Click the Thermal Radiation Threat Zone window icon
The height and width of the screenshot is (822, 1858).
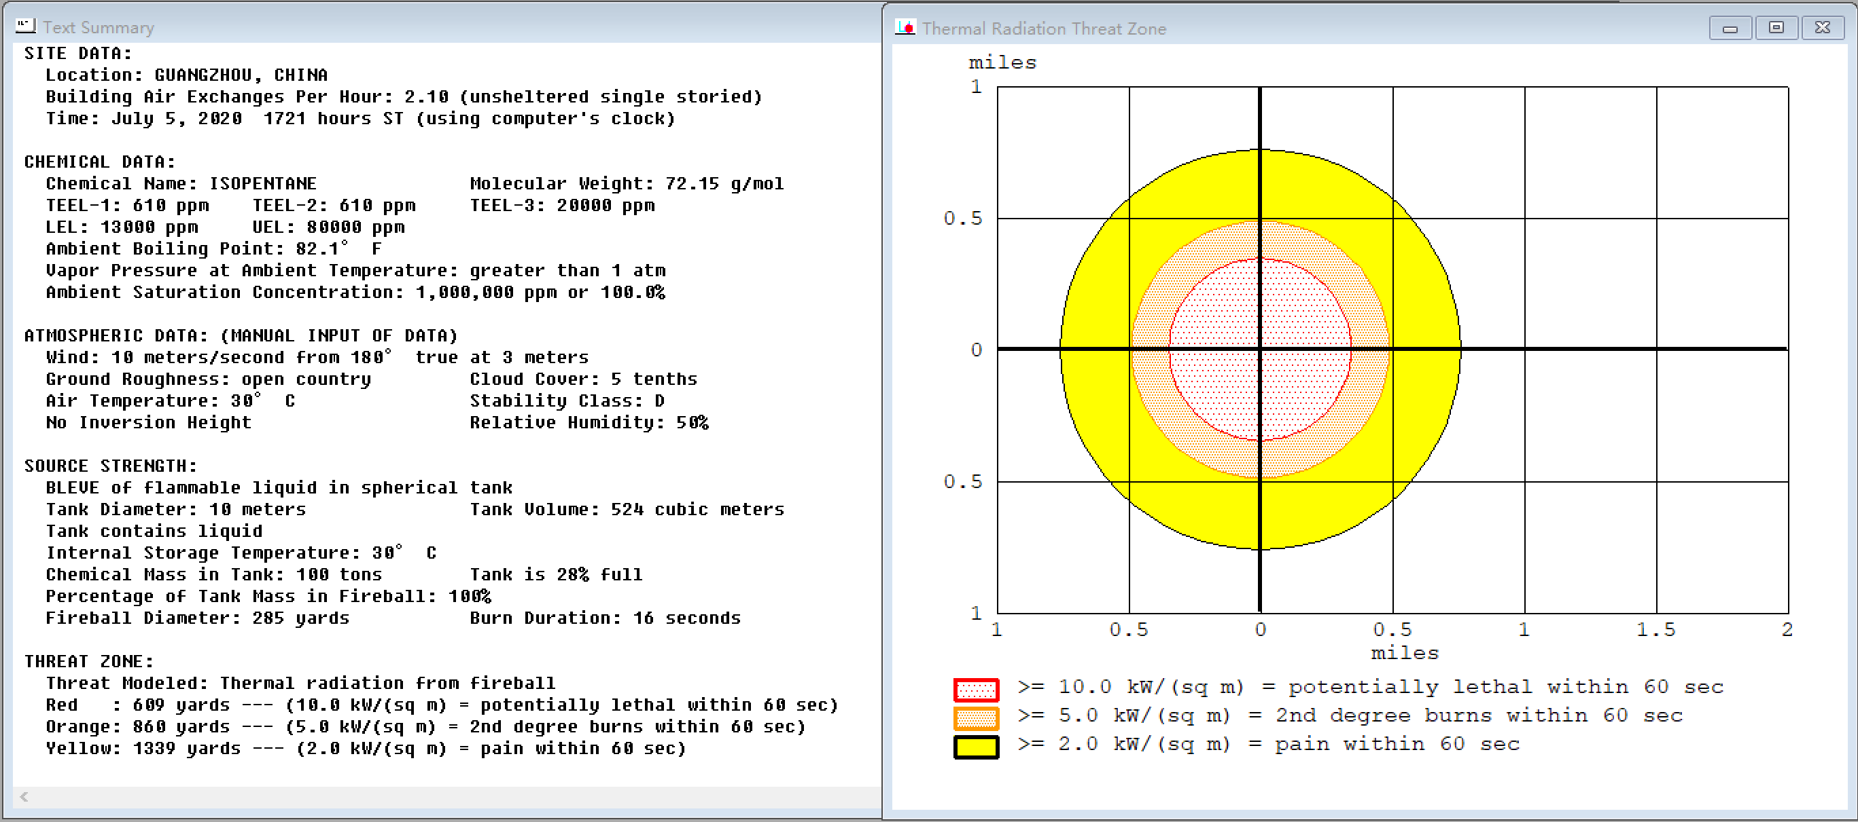coord(905,27)
